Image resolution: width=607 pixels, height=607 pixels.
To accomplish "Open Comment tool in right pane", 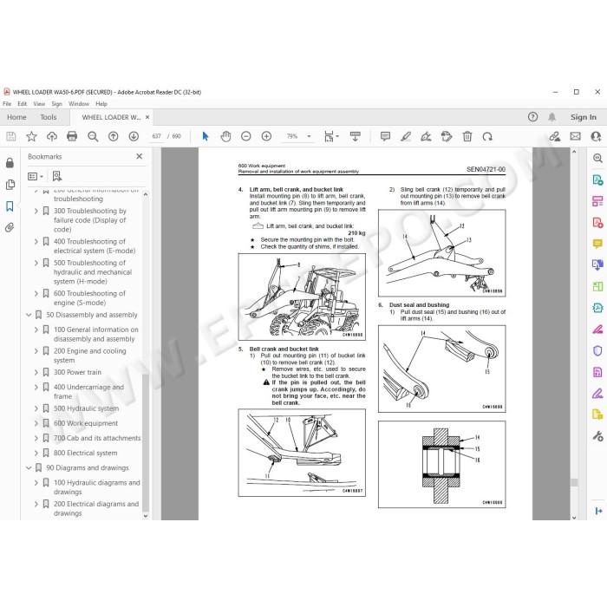I will (x=597, y=244).
